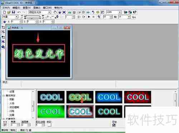Open the 窗口(W) menu
The height and width of the screenshot is (133, 179).
click(x=47, y=8)
